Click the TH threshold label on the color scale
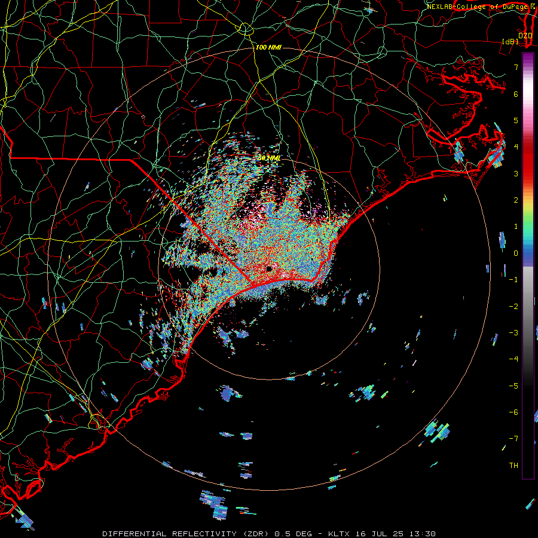This screenshot has height=538, width=538. tap(513, 466)
